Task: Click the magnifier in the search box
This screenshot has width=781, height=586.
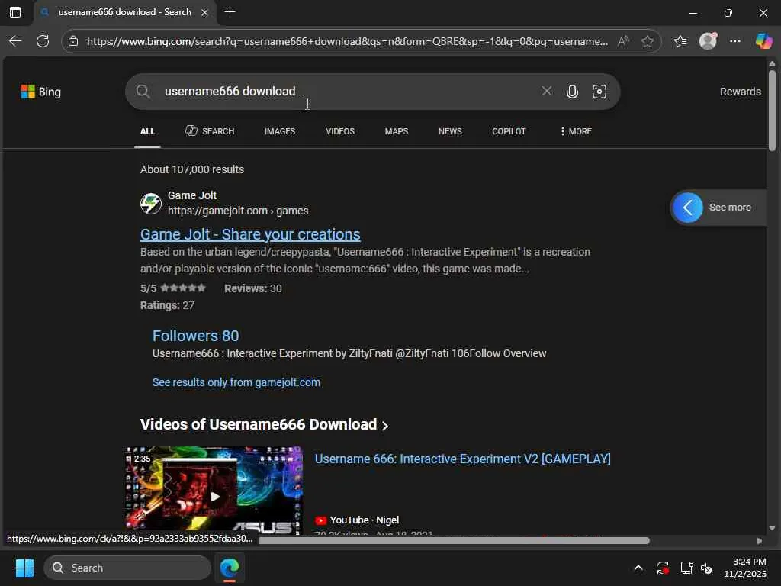Action: 143,92
